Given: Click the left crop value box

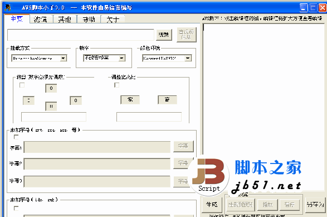Looking at the screenshot, I should (x=28, y=100).
